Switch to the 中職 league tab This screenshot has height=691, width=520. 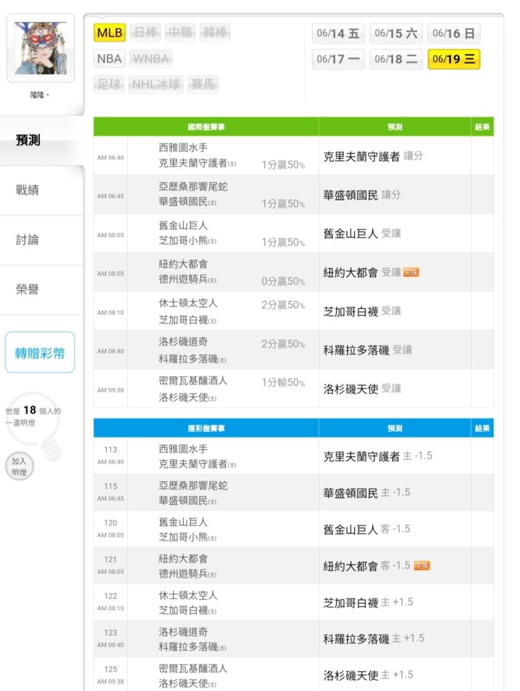(x=180, y=32)
